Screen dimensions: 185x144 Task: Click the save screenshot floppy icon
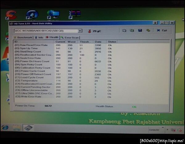140,30
